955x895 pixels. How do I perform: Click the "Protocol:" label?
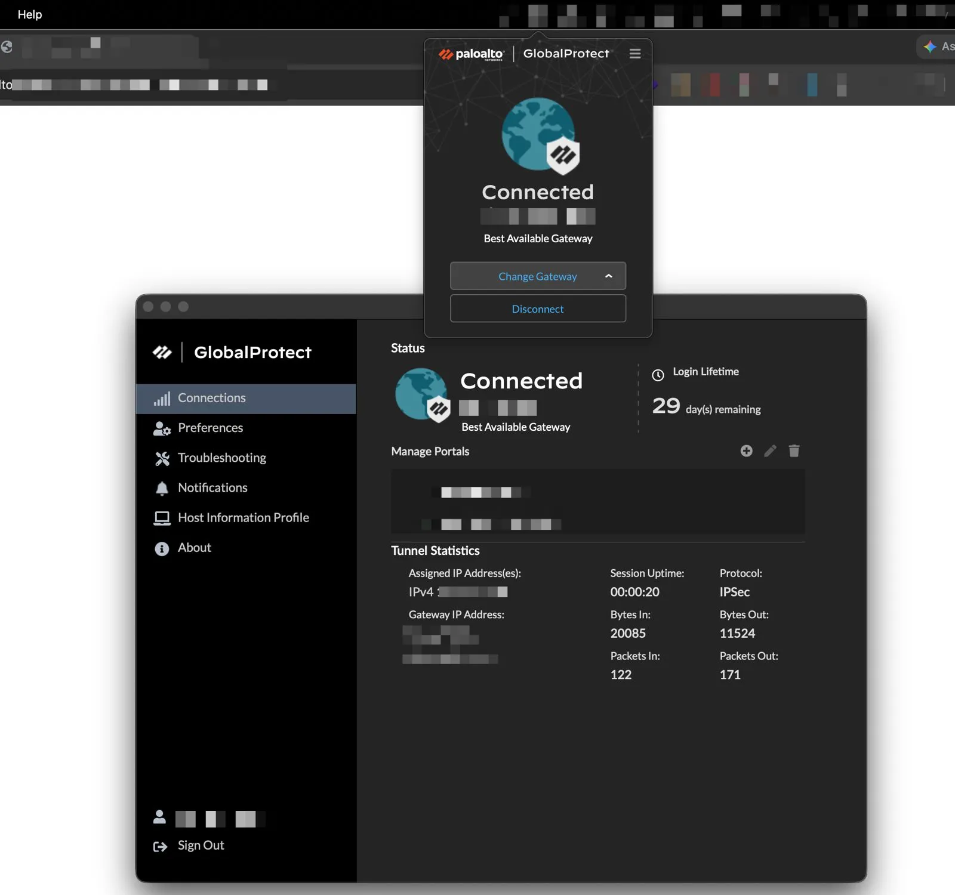[741, 573]
